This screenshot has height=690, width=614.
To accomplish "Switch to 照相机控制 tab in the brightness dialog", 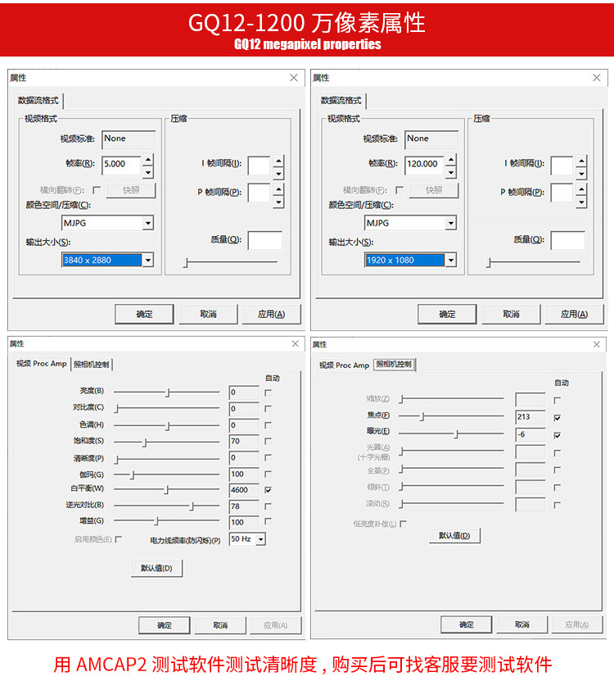I will tap(92, 365).
